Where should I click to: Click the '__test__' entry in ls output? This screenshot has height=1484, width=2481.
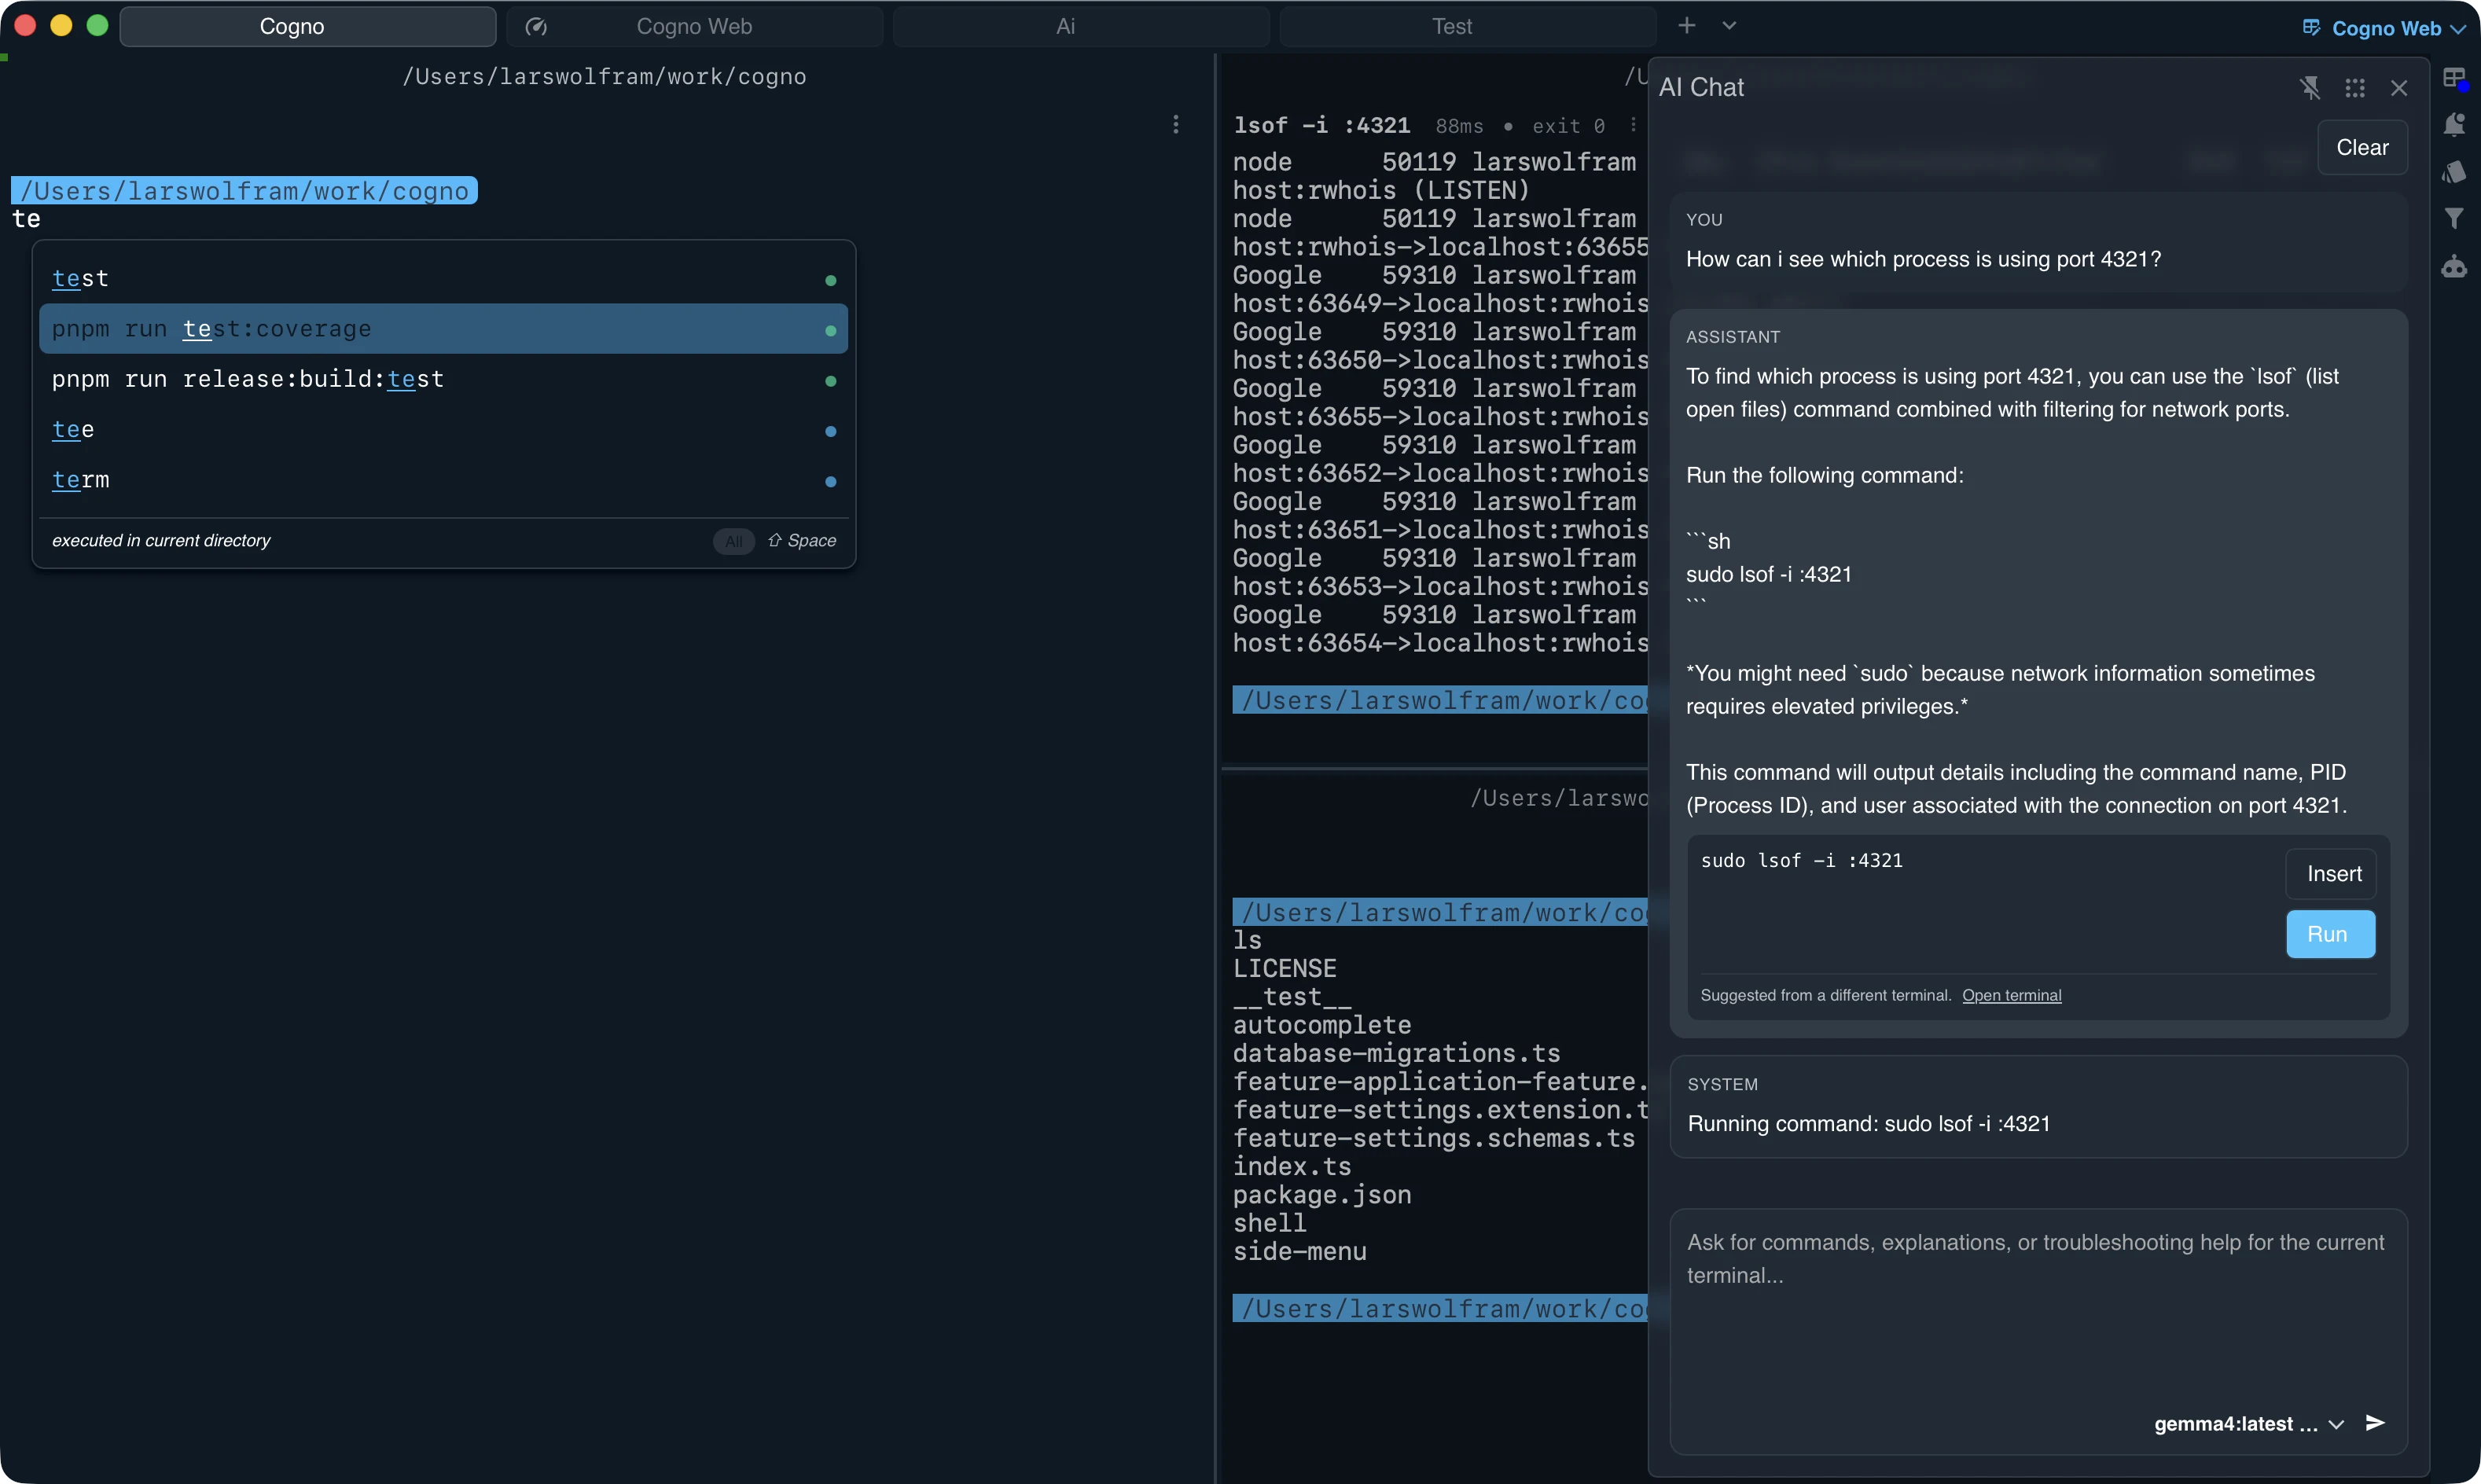1292,997
